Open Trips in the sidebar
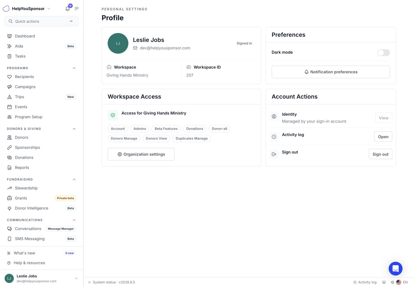 click(41, 97)
